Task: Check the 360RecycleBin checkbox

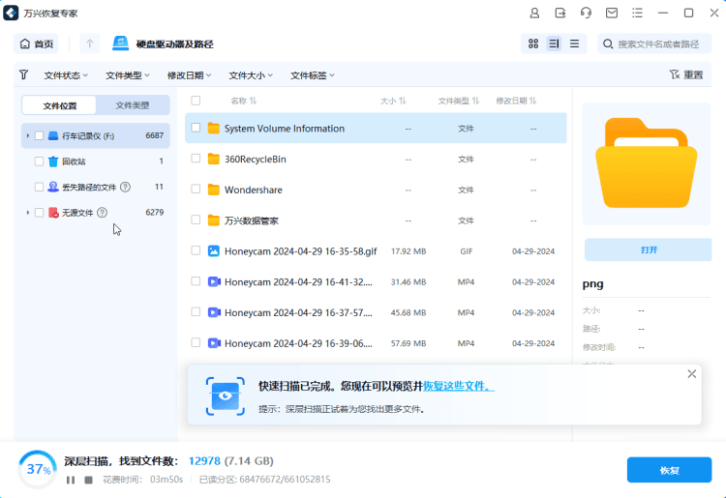Action: [196, 159]
